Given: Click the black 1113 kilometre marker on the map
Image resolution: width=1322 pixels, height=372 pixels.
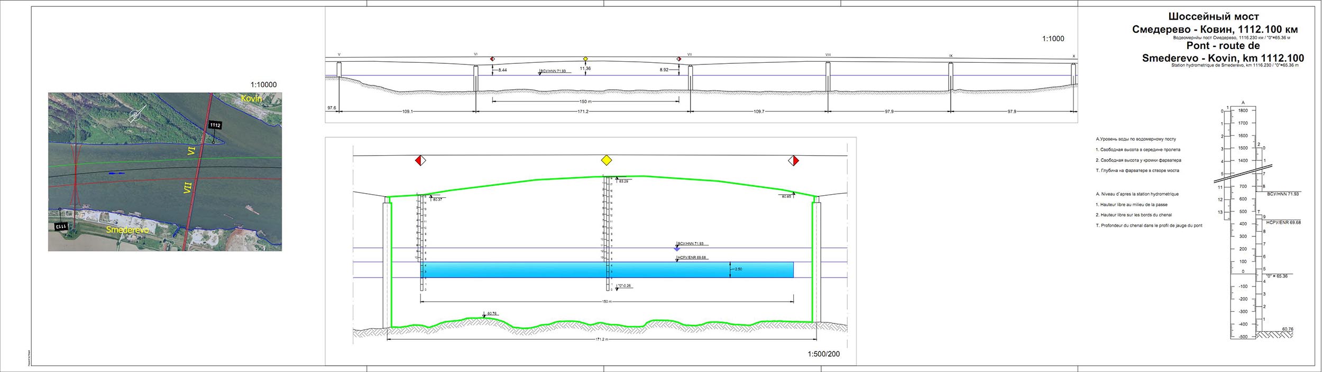Looking at the screenshot, I should (62, 226).
